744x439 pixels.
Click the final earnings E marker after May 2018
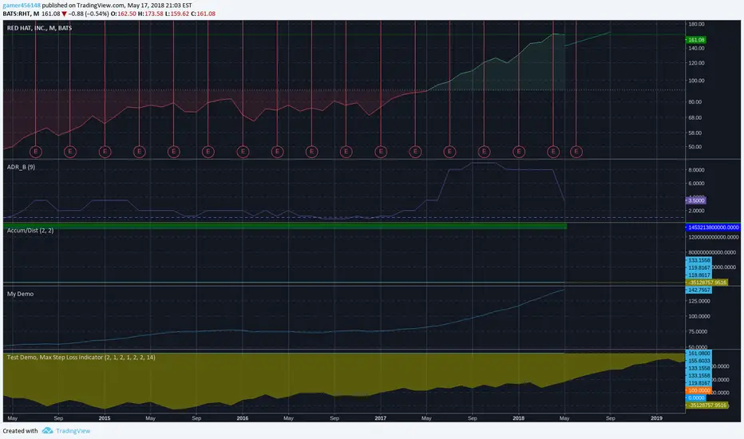click(576, 152)
